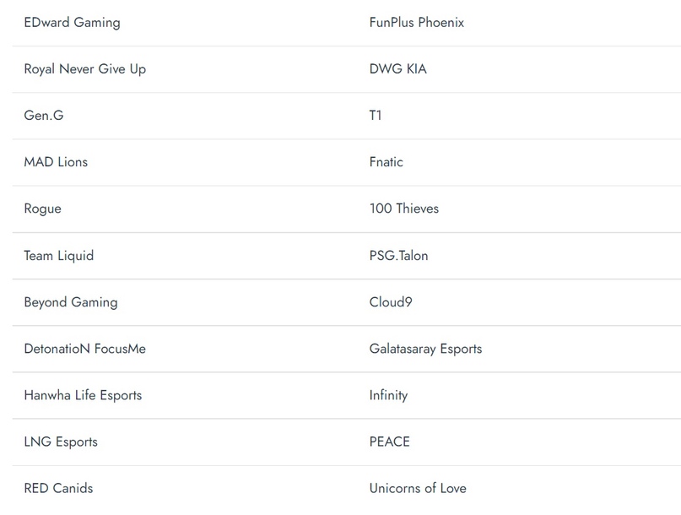The image size is (681, 515).
Task: Click Royal Never Give Up entry
Action: coord(84,69)
